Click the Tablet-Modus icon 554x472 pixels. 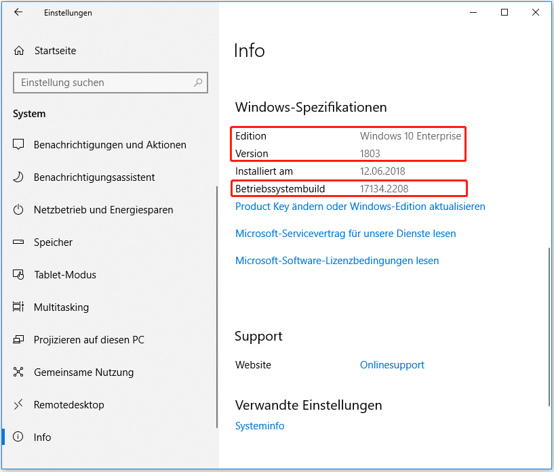point(18,274)
